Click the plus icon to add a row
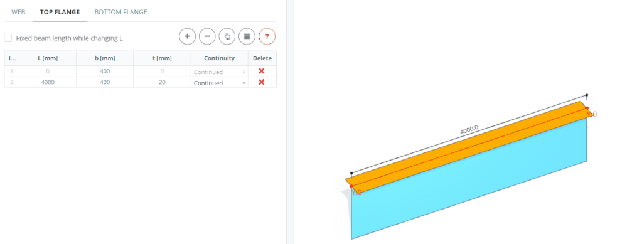The height and width of the screenshot is (244, 642). (x=187, y=36)
